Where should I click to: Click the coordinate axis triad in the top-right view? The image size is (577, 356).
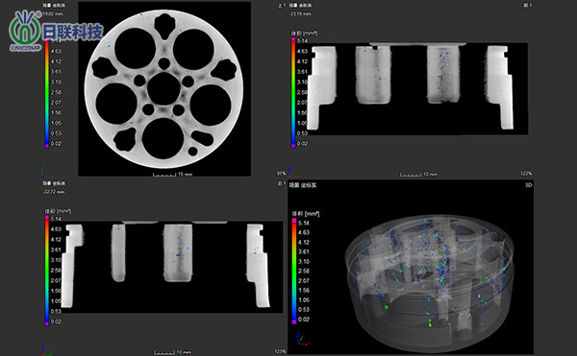tap(293, 172)
